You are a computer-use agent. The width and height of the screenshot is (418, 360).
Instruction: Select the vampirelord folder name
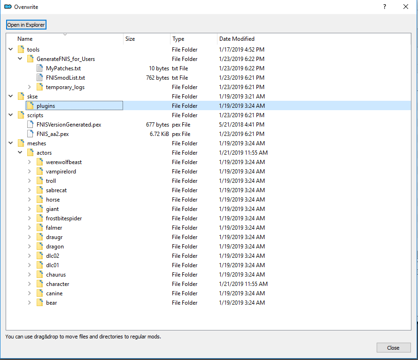coord(61,172)
